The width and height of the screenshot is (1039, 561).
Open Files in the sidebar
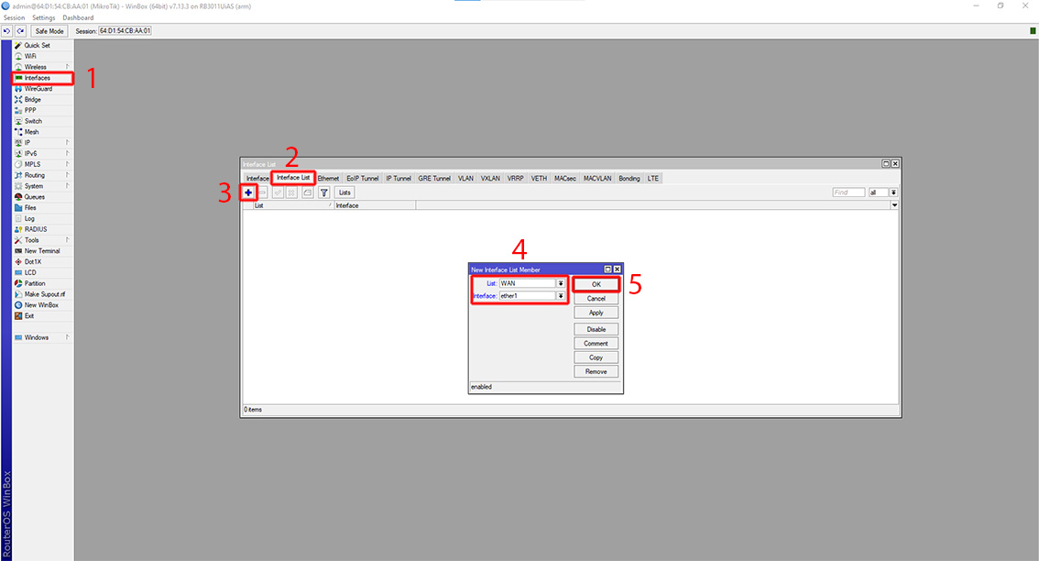[43, 207]
